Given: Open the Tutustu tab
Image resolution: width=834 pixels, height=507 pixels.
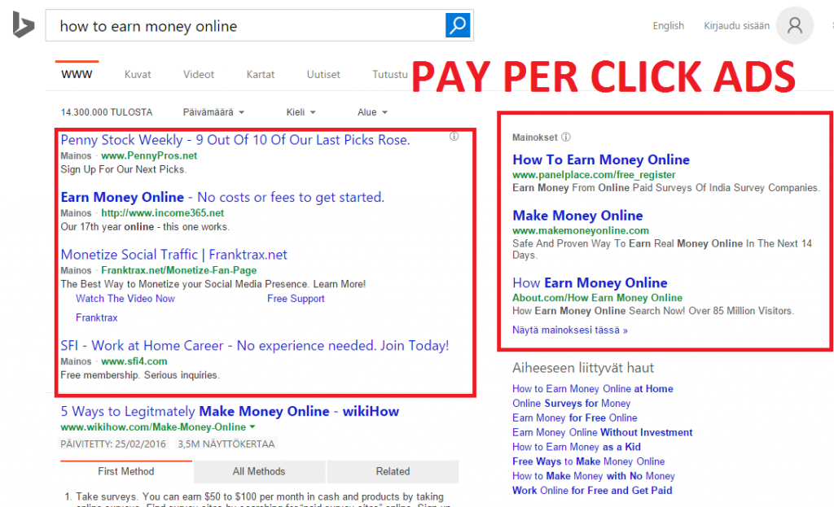Looking at the screenshot, I should point(390,74).
